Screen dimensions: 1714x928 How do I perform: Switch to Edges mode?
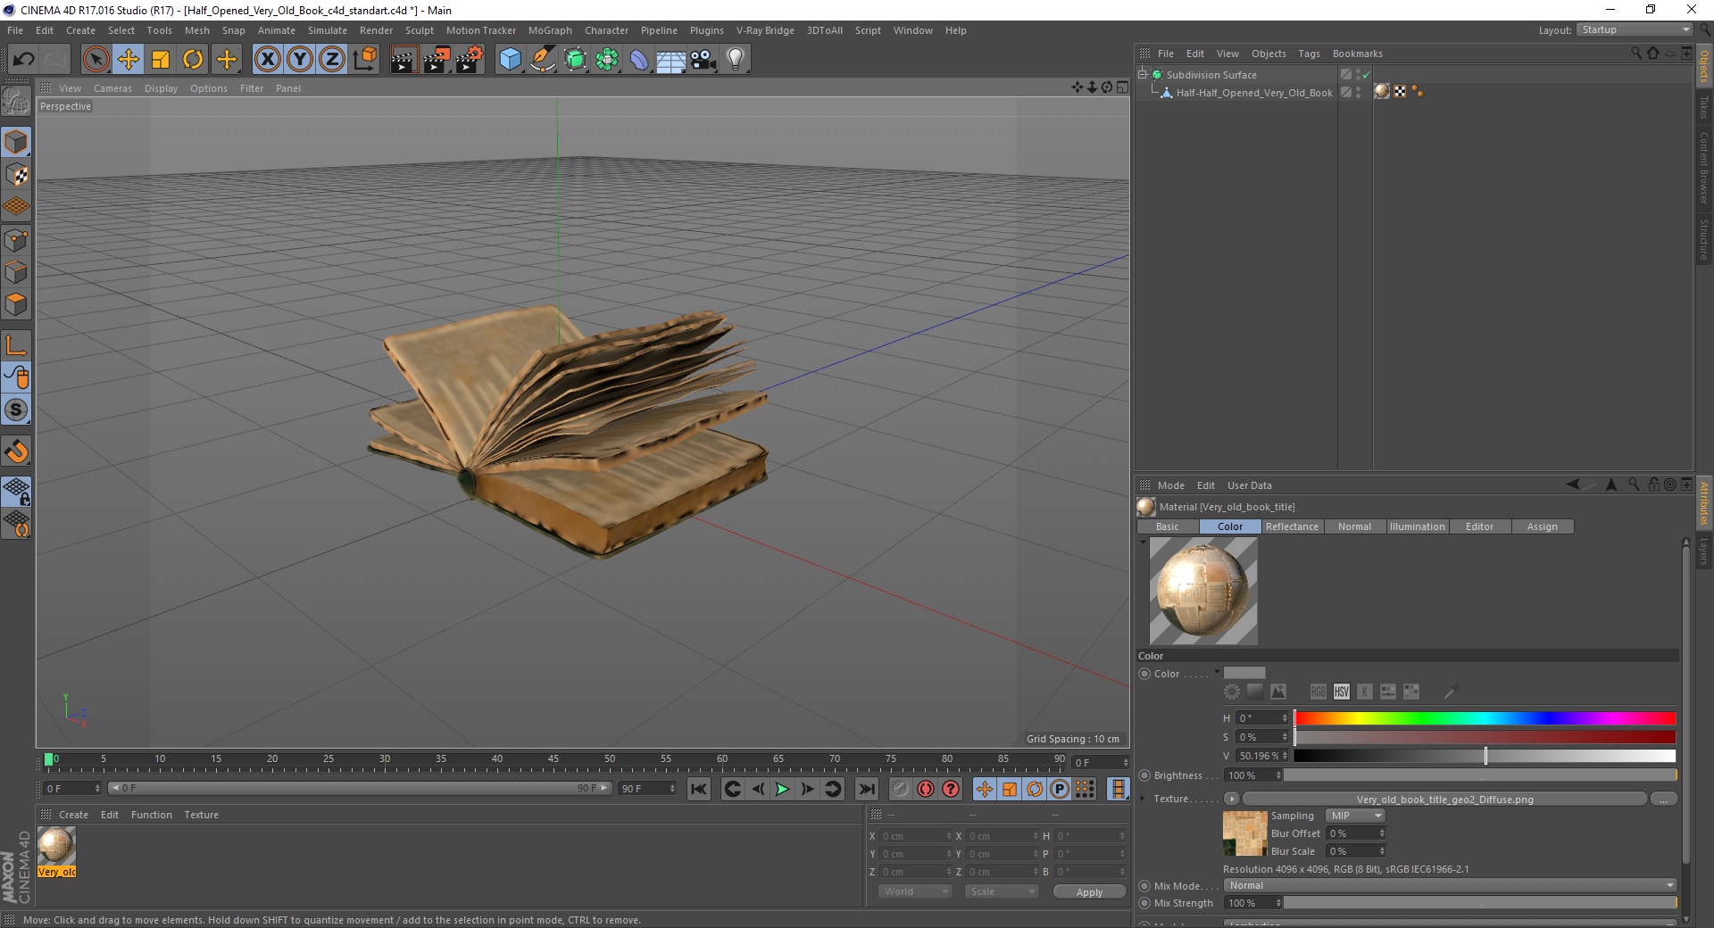pyautogui.click(x=16, y=271)
